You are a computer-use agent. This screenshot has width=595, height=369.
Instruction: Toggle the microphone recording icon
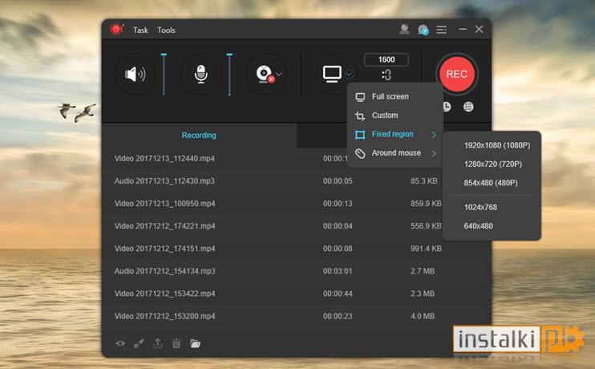click(x=200, y=74)
